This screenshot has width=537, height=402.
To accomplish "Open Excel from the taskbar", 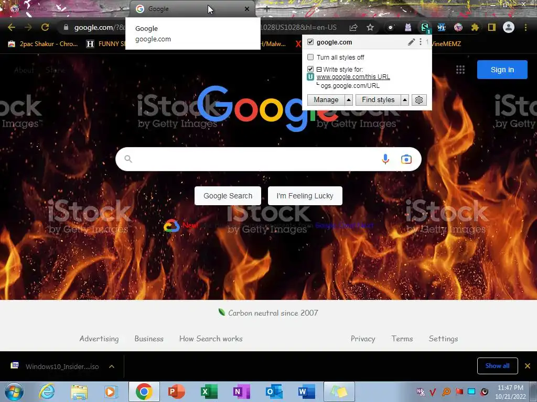I will click(x=209, y=392).
